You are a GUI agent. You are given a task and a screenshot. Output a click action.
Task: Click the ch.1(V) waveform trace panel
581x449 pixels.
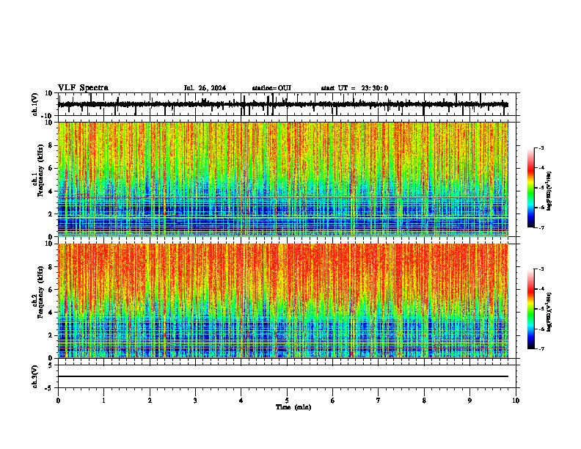pyautogui.click(x=287, y=104)
